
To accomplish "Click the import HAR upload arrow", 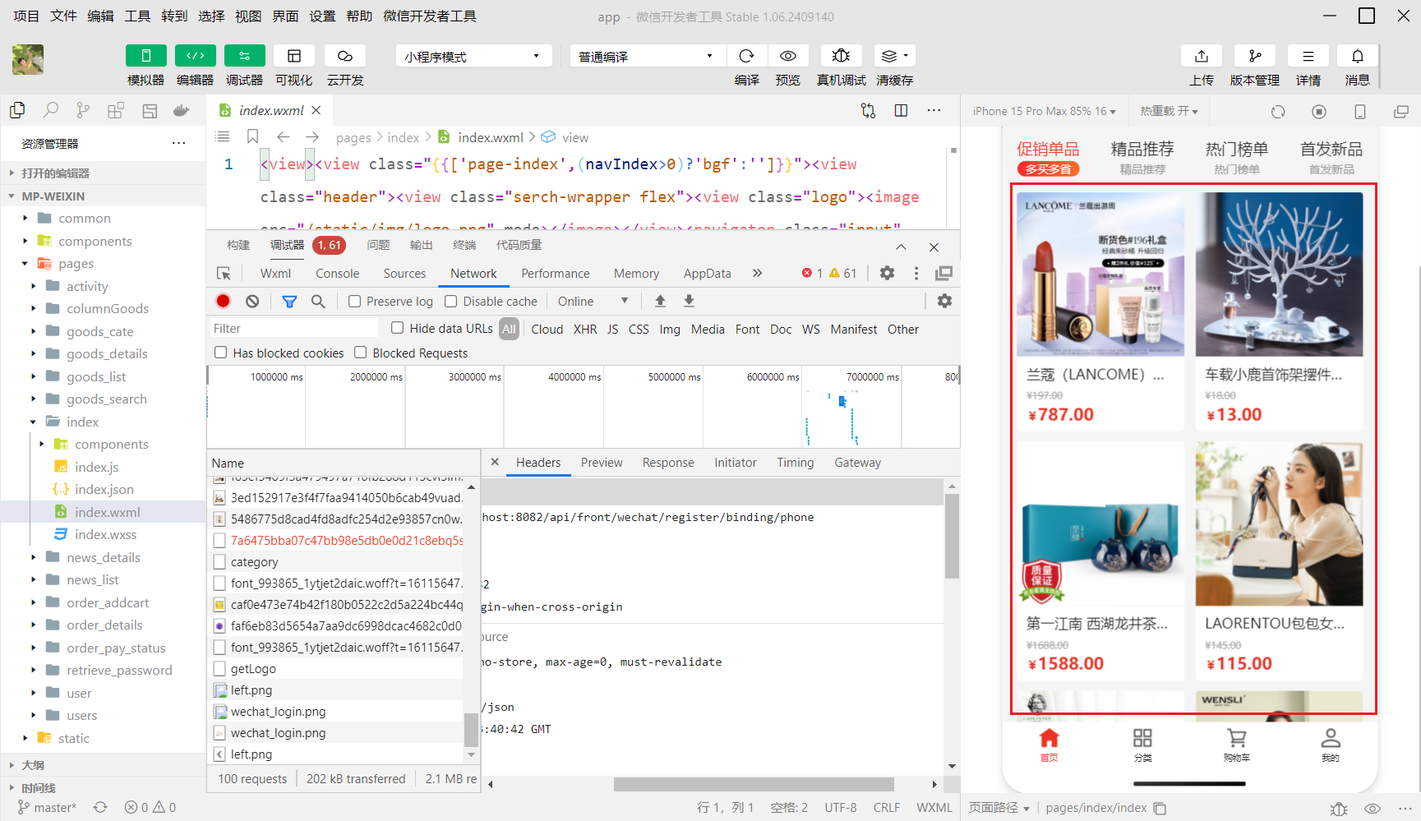I will click(660, 301).
